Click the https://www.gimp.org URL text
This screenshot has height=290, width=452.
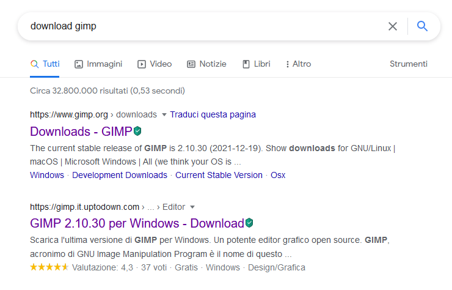tap(69, 114)
